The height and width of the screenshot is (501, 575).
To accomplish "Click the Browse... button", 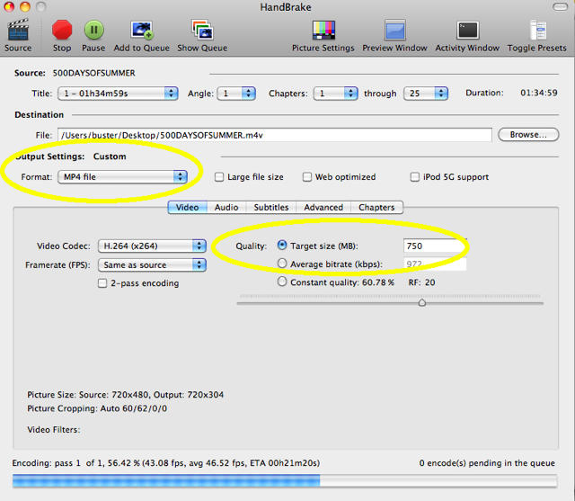I will coord(527,135).
